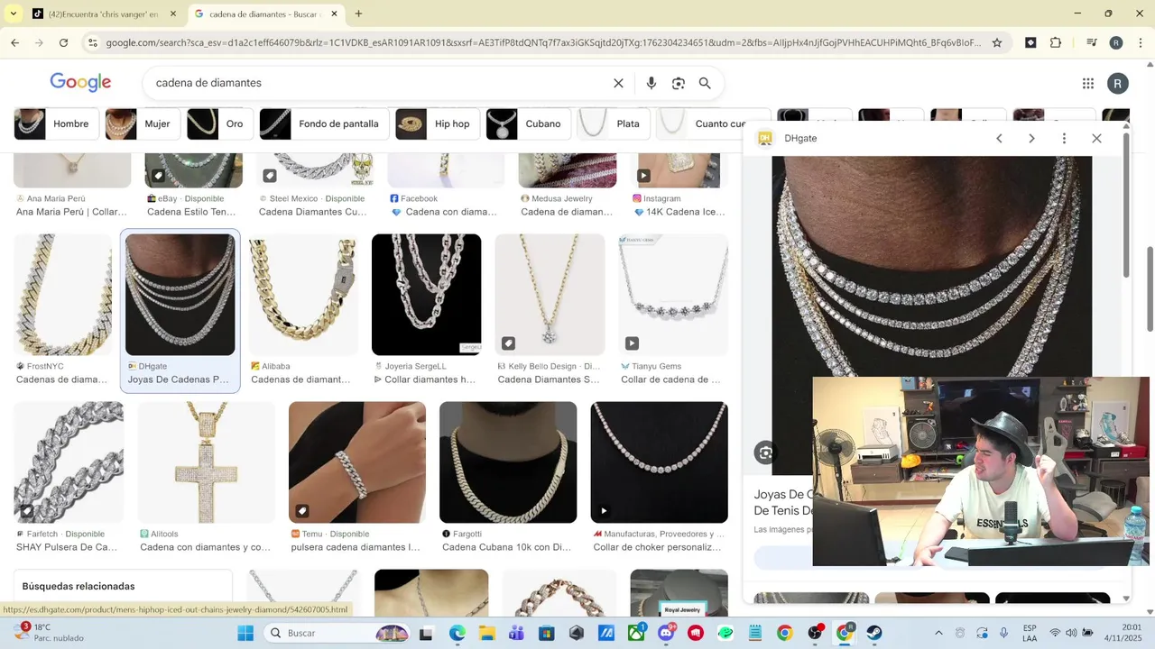The width and height of the screenshot is (1155, 649).
Task: Open the Tianyu Gems collar thumbnail
Action: (x=673, y=295)
